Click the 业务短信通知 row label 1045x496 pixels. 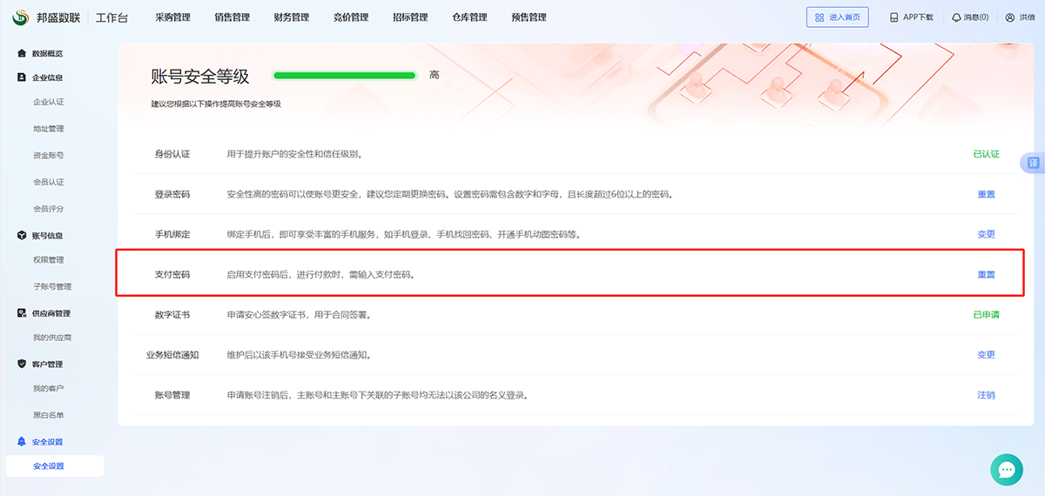[x=172, y=354]
